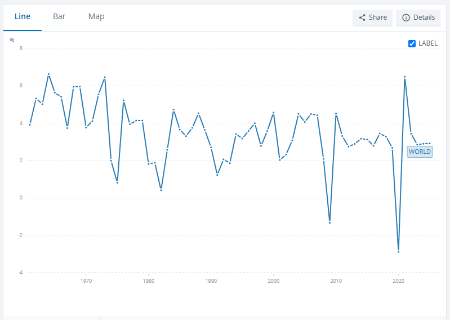The height and width of the screenshot is (320, 450).
Task: Click the 2000 peak data point
Action: pyautogui.click(x=274, y=113)
